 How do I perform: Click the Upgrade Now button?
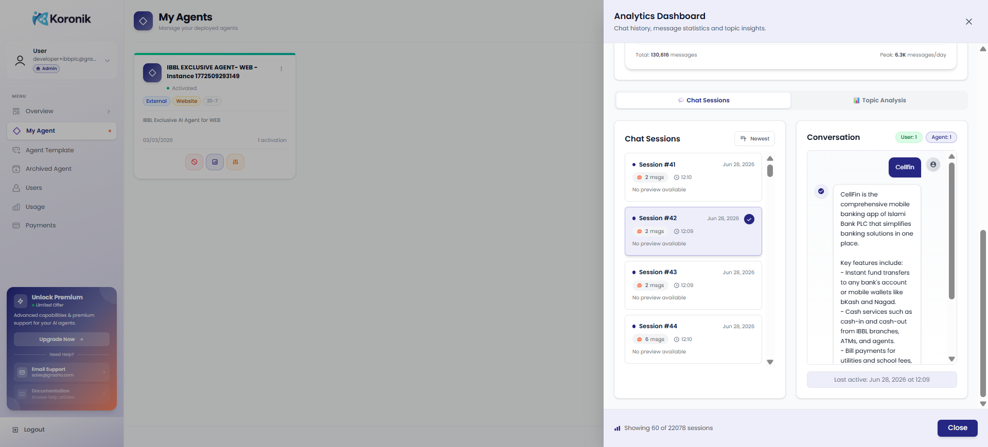pos(62,339)
